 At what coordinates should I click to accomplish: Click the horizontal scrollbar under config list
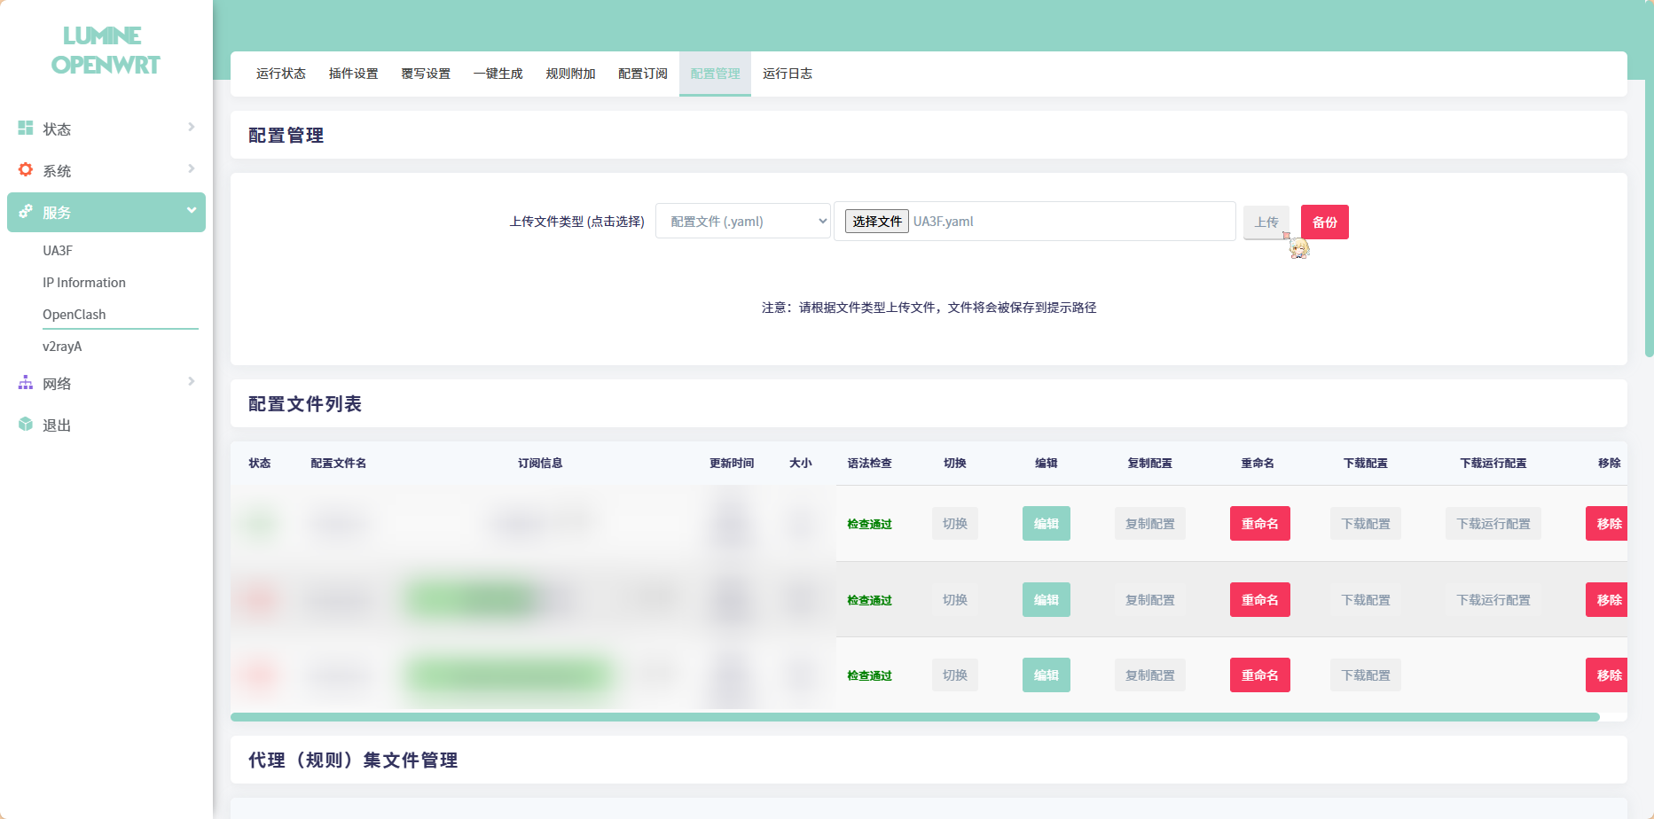(x=913, y=717)
